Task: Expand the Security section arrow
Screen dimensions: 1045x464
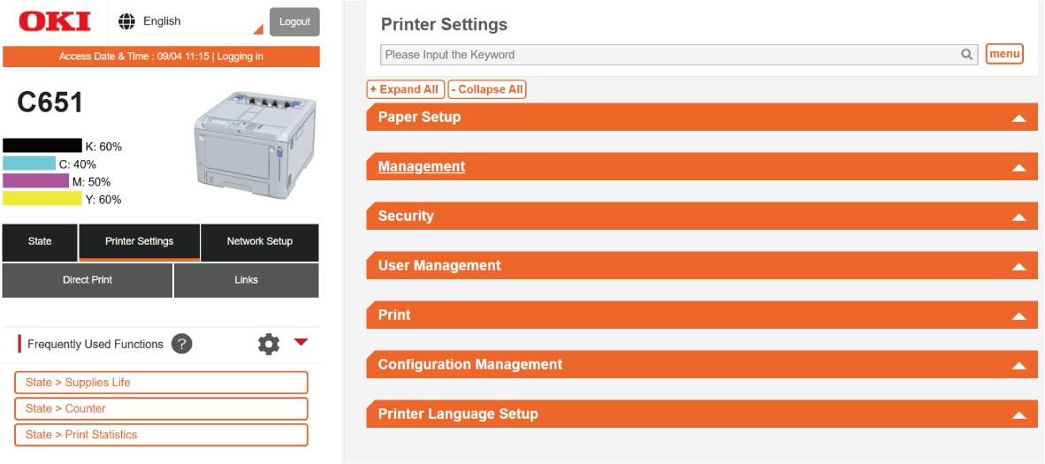Action: pos(1018,217)
